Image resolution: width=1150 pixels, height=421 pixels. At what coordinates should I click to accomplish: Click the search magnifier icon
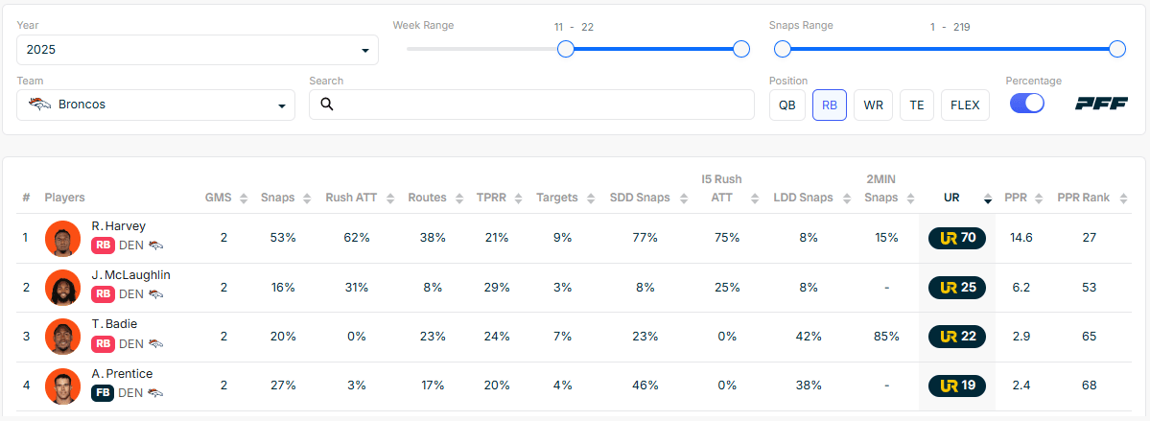[x=326, y=105]
